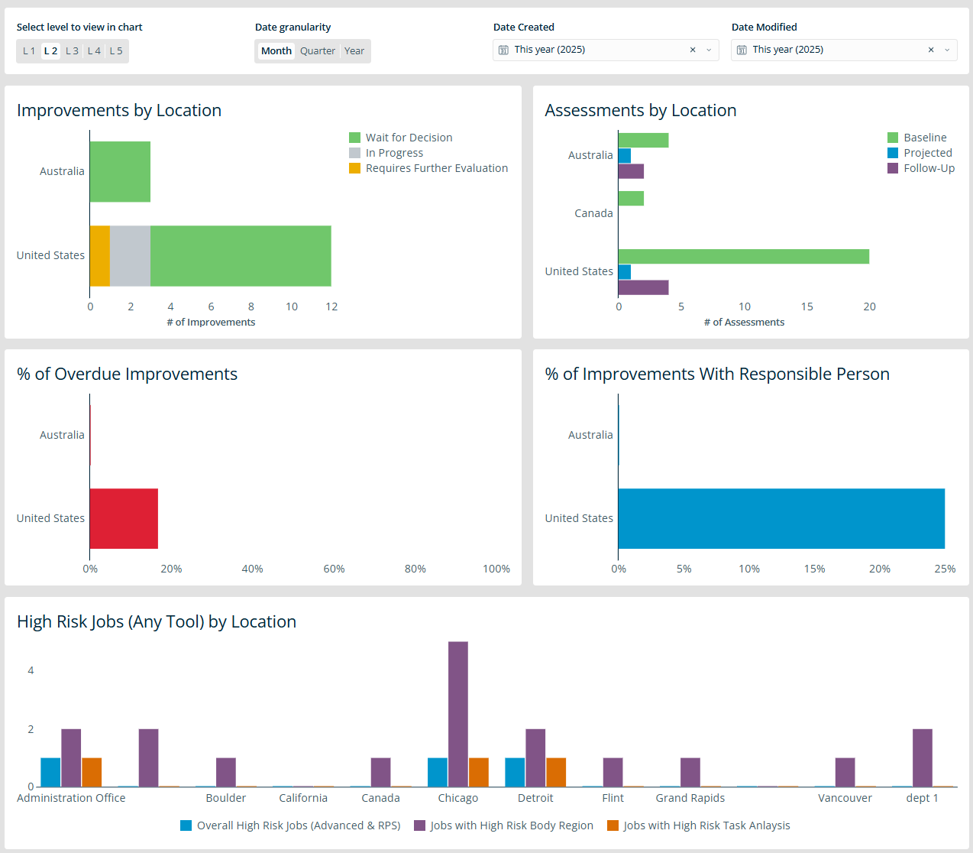
Task: Click the calendar icon in Date Modified
Action: click(742, 50)
